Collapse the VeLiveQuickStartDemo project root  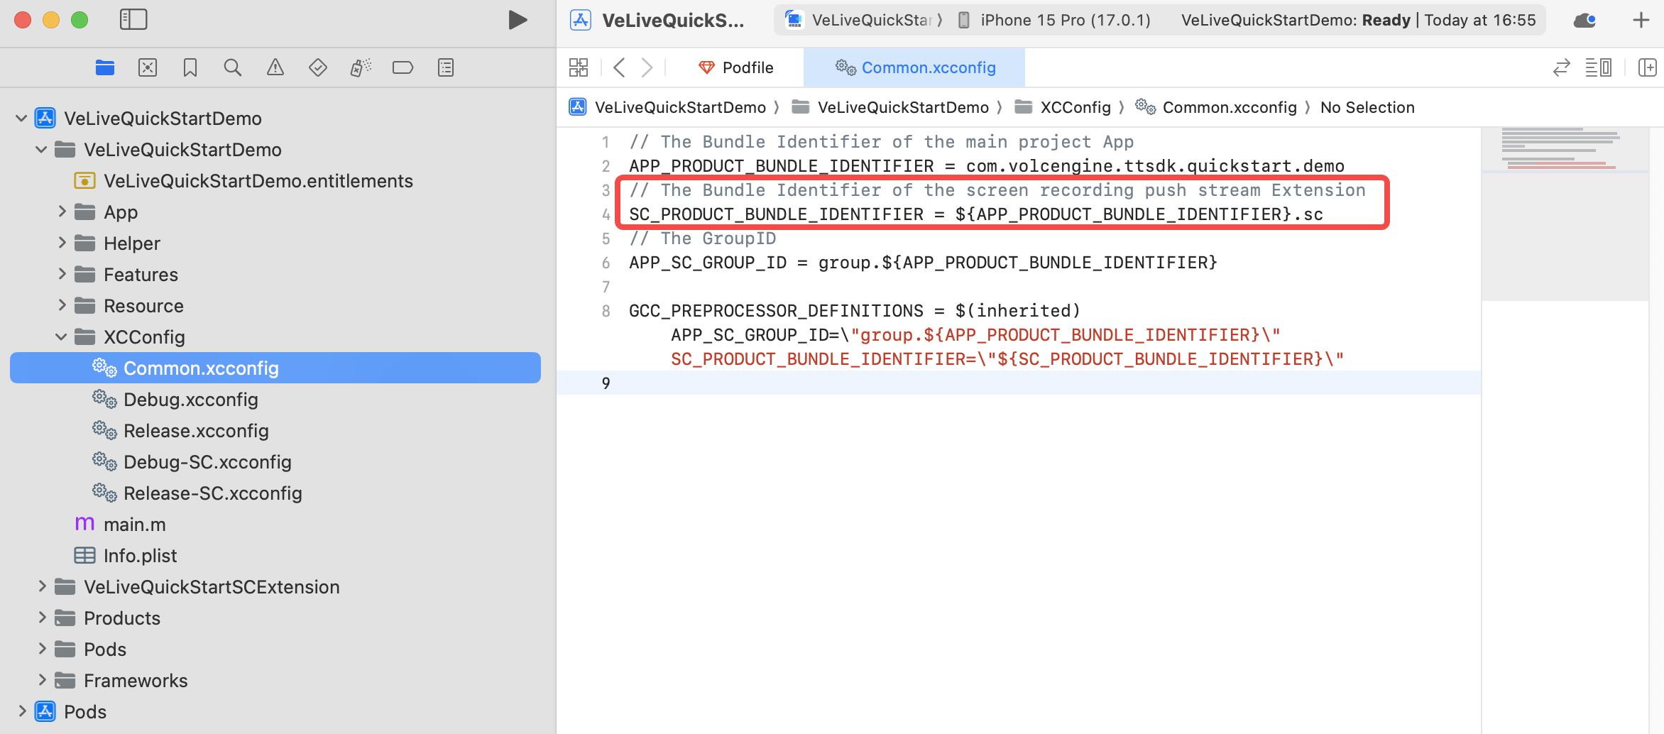tap(21, 118)
